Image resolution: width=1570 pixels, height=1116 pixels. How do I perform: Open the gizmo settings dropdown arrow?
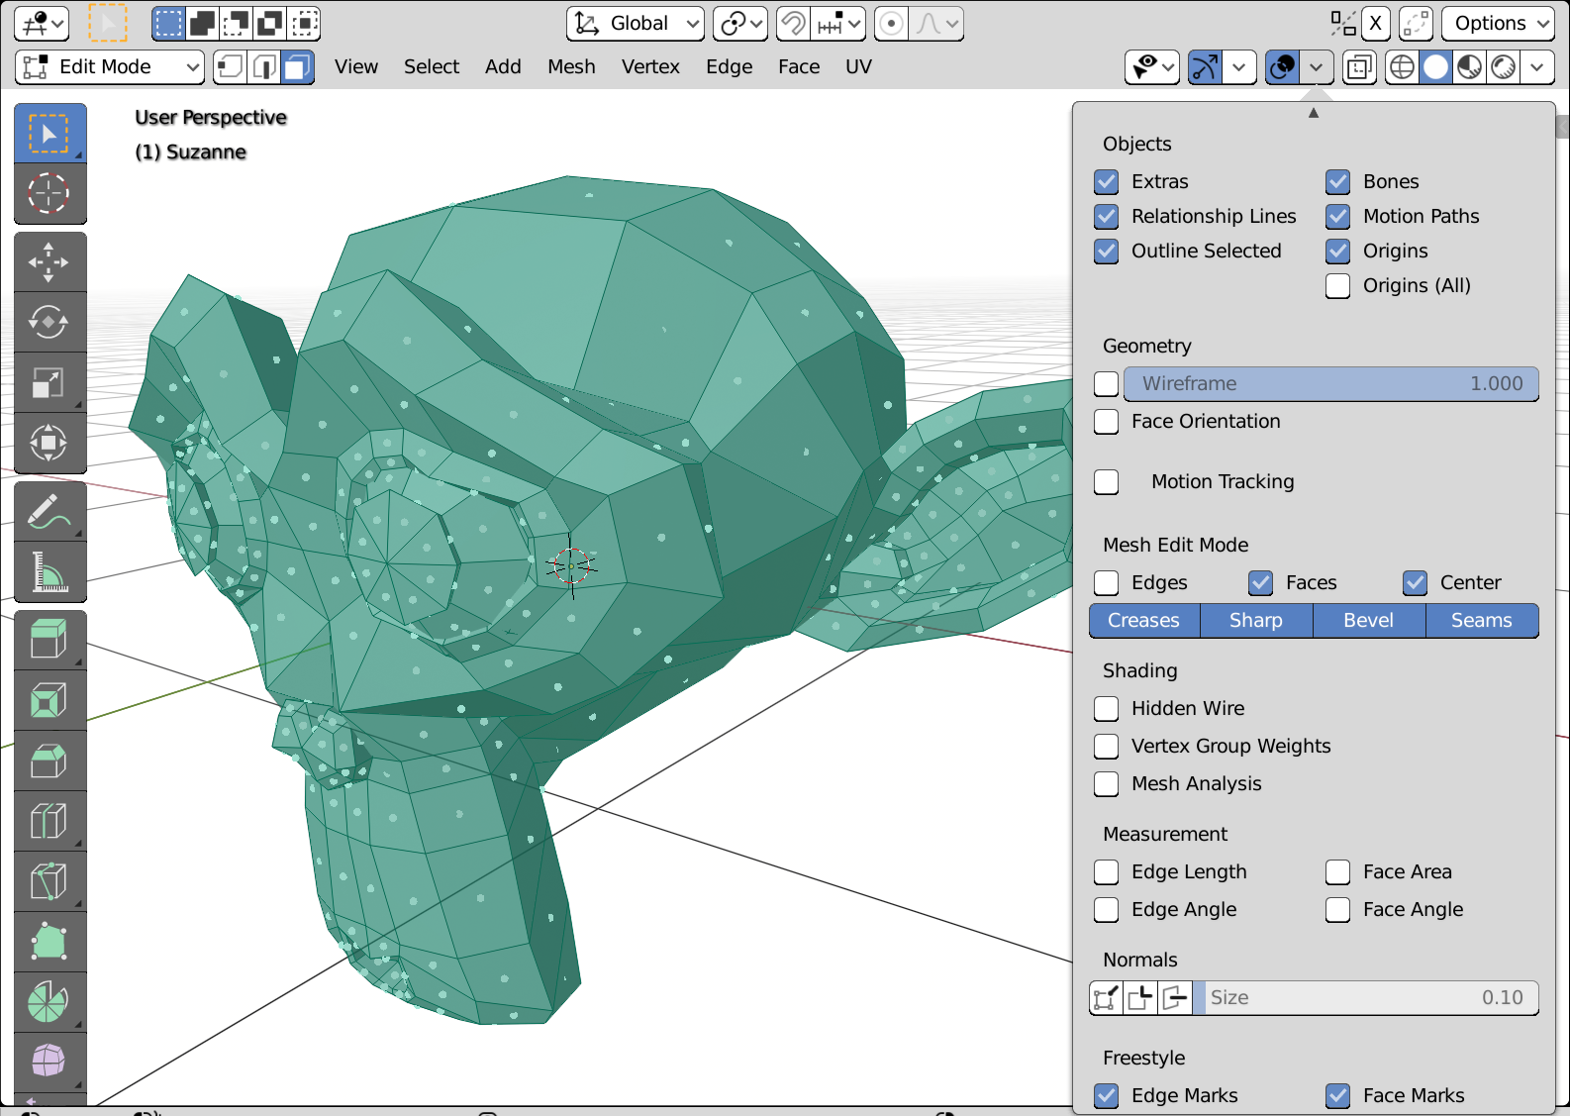coord(1239,66)
